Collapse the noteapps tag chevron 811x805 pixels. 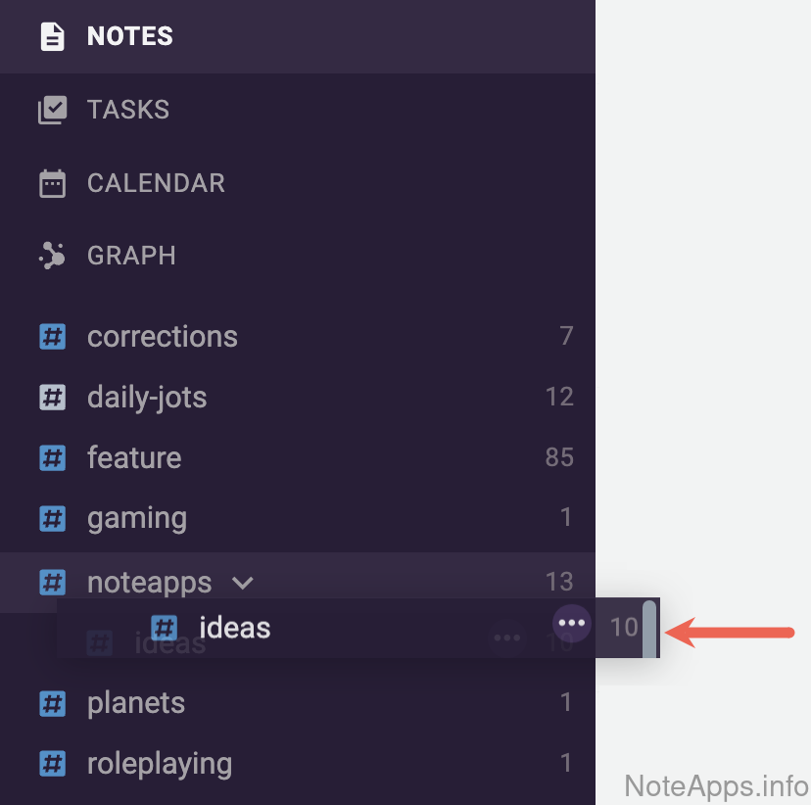click(x=242, y=583)
